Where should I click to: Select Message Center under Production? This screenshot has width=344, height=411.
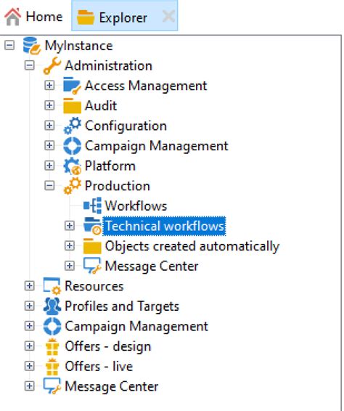152,266
